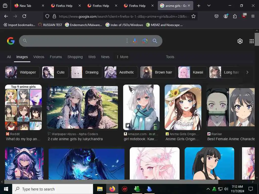
Task: Filter by Cute chip
Action: (x=55, y=72)
